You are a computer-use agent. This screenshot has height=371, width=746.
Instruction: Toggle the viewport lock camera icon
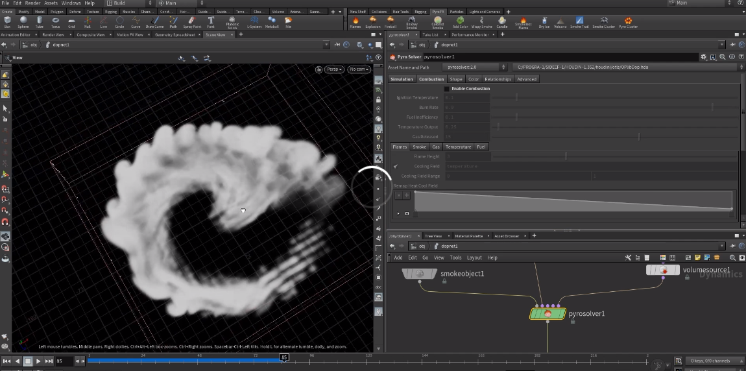coord(319,69)
